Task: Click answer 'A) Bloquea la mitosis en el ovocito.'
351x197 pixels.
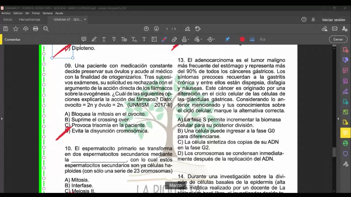Action: [105, 114]
